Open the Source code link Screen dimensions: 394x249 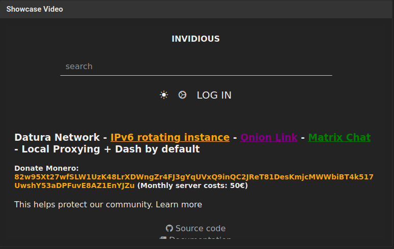[201, 229]
